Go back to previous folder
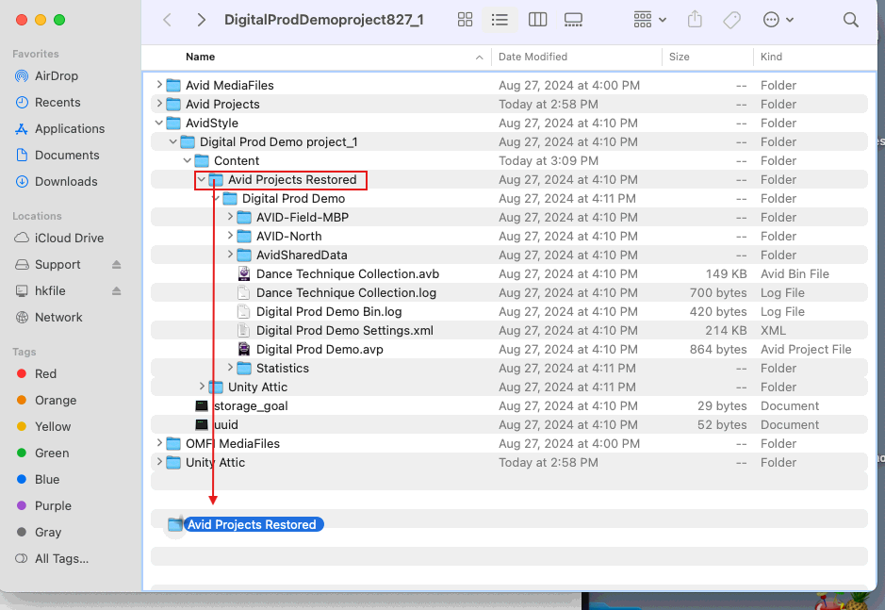 168,20
